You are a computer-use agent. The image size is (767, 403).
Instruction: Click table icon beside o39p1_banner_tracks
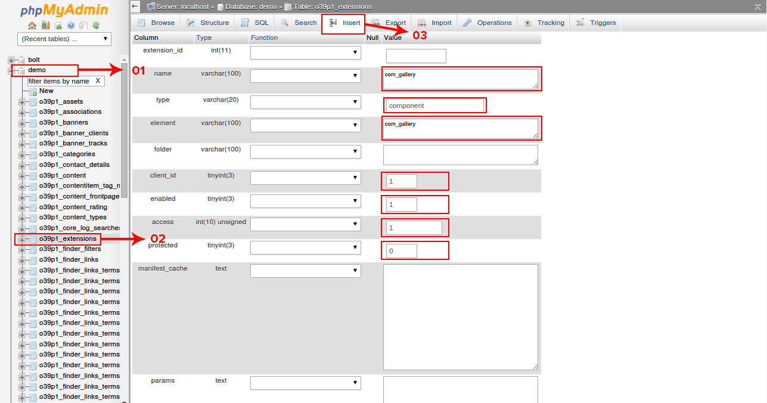pyautogui.click(x=33, y=144)
